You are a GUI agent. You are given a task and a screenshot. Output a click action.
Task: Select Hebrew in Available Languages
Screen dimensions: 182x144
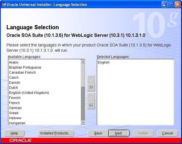45,118
